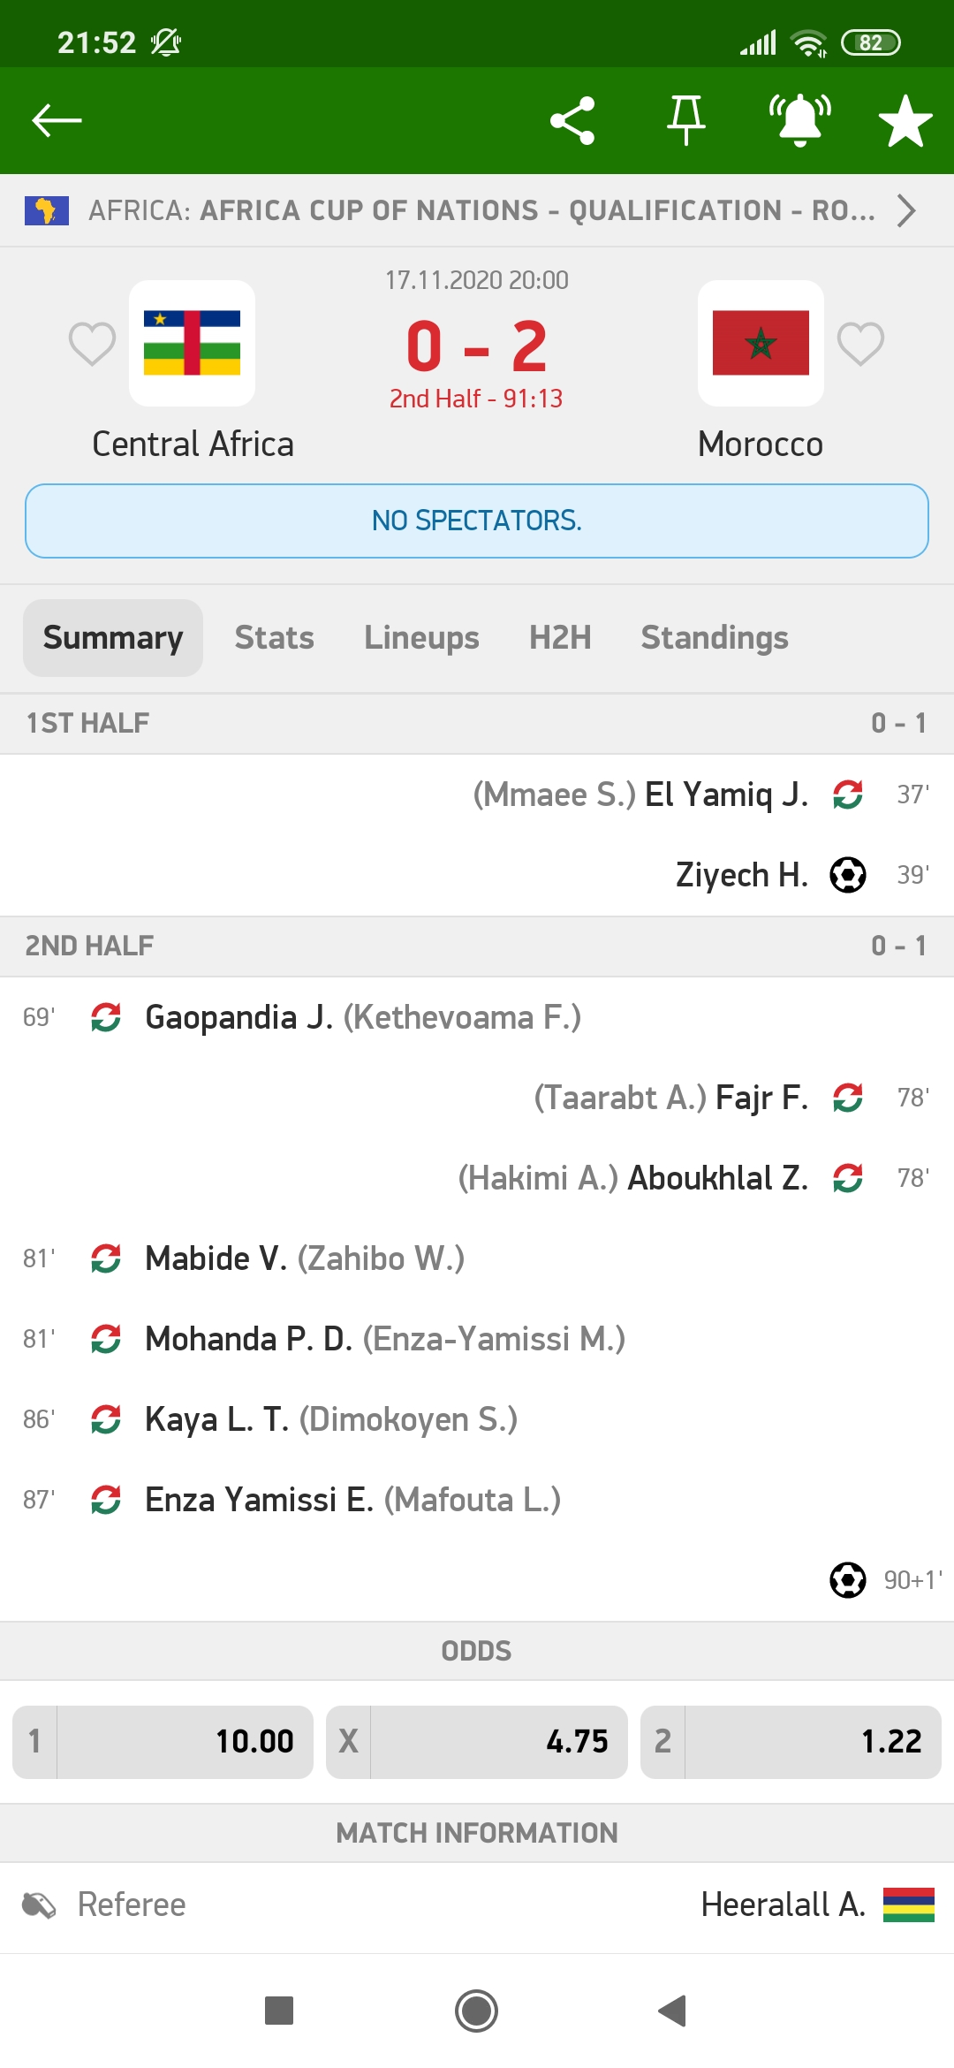Open Morocco team flag logo
Image resolution: width=954 pixels, height=2068 pixels.
761,343
